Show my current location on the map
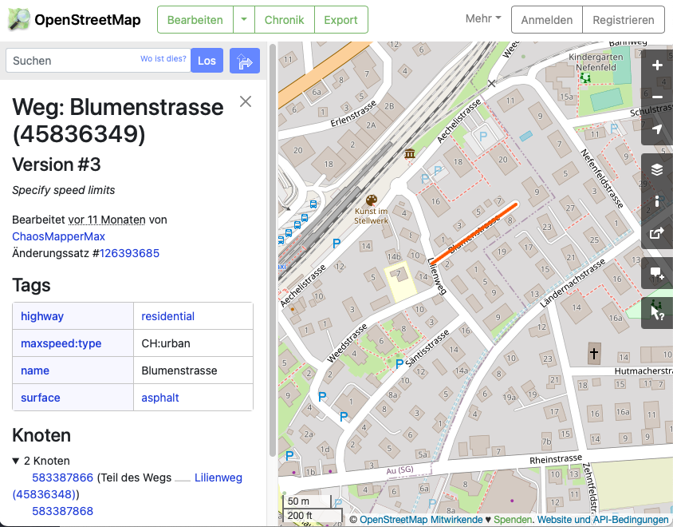The image size is (673, 527). [656, 129]
